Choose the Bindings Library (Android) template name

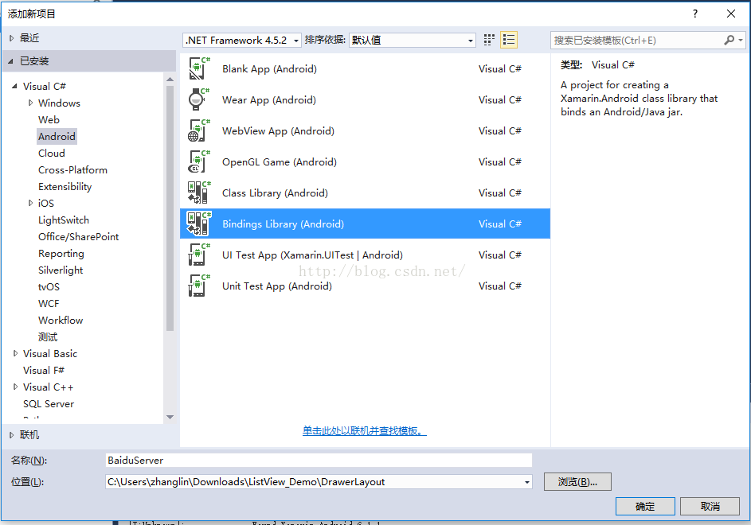[x=283, y=224]
